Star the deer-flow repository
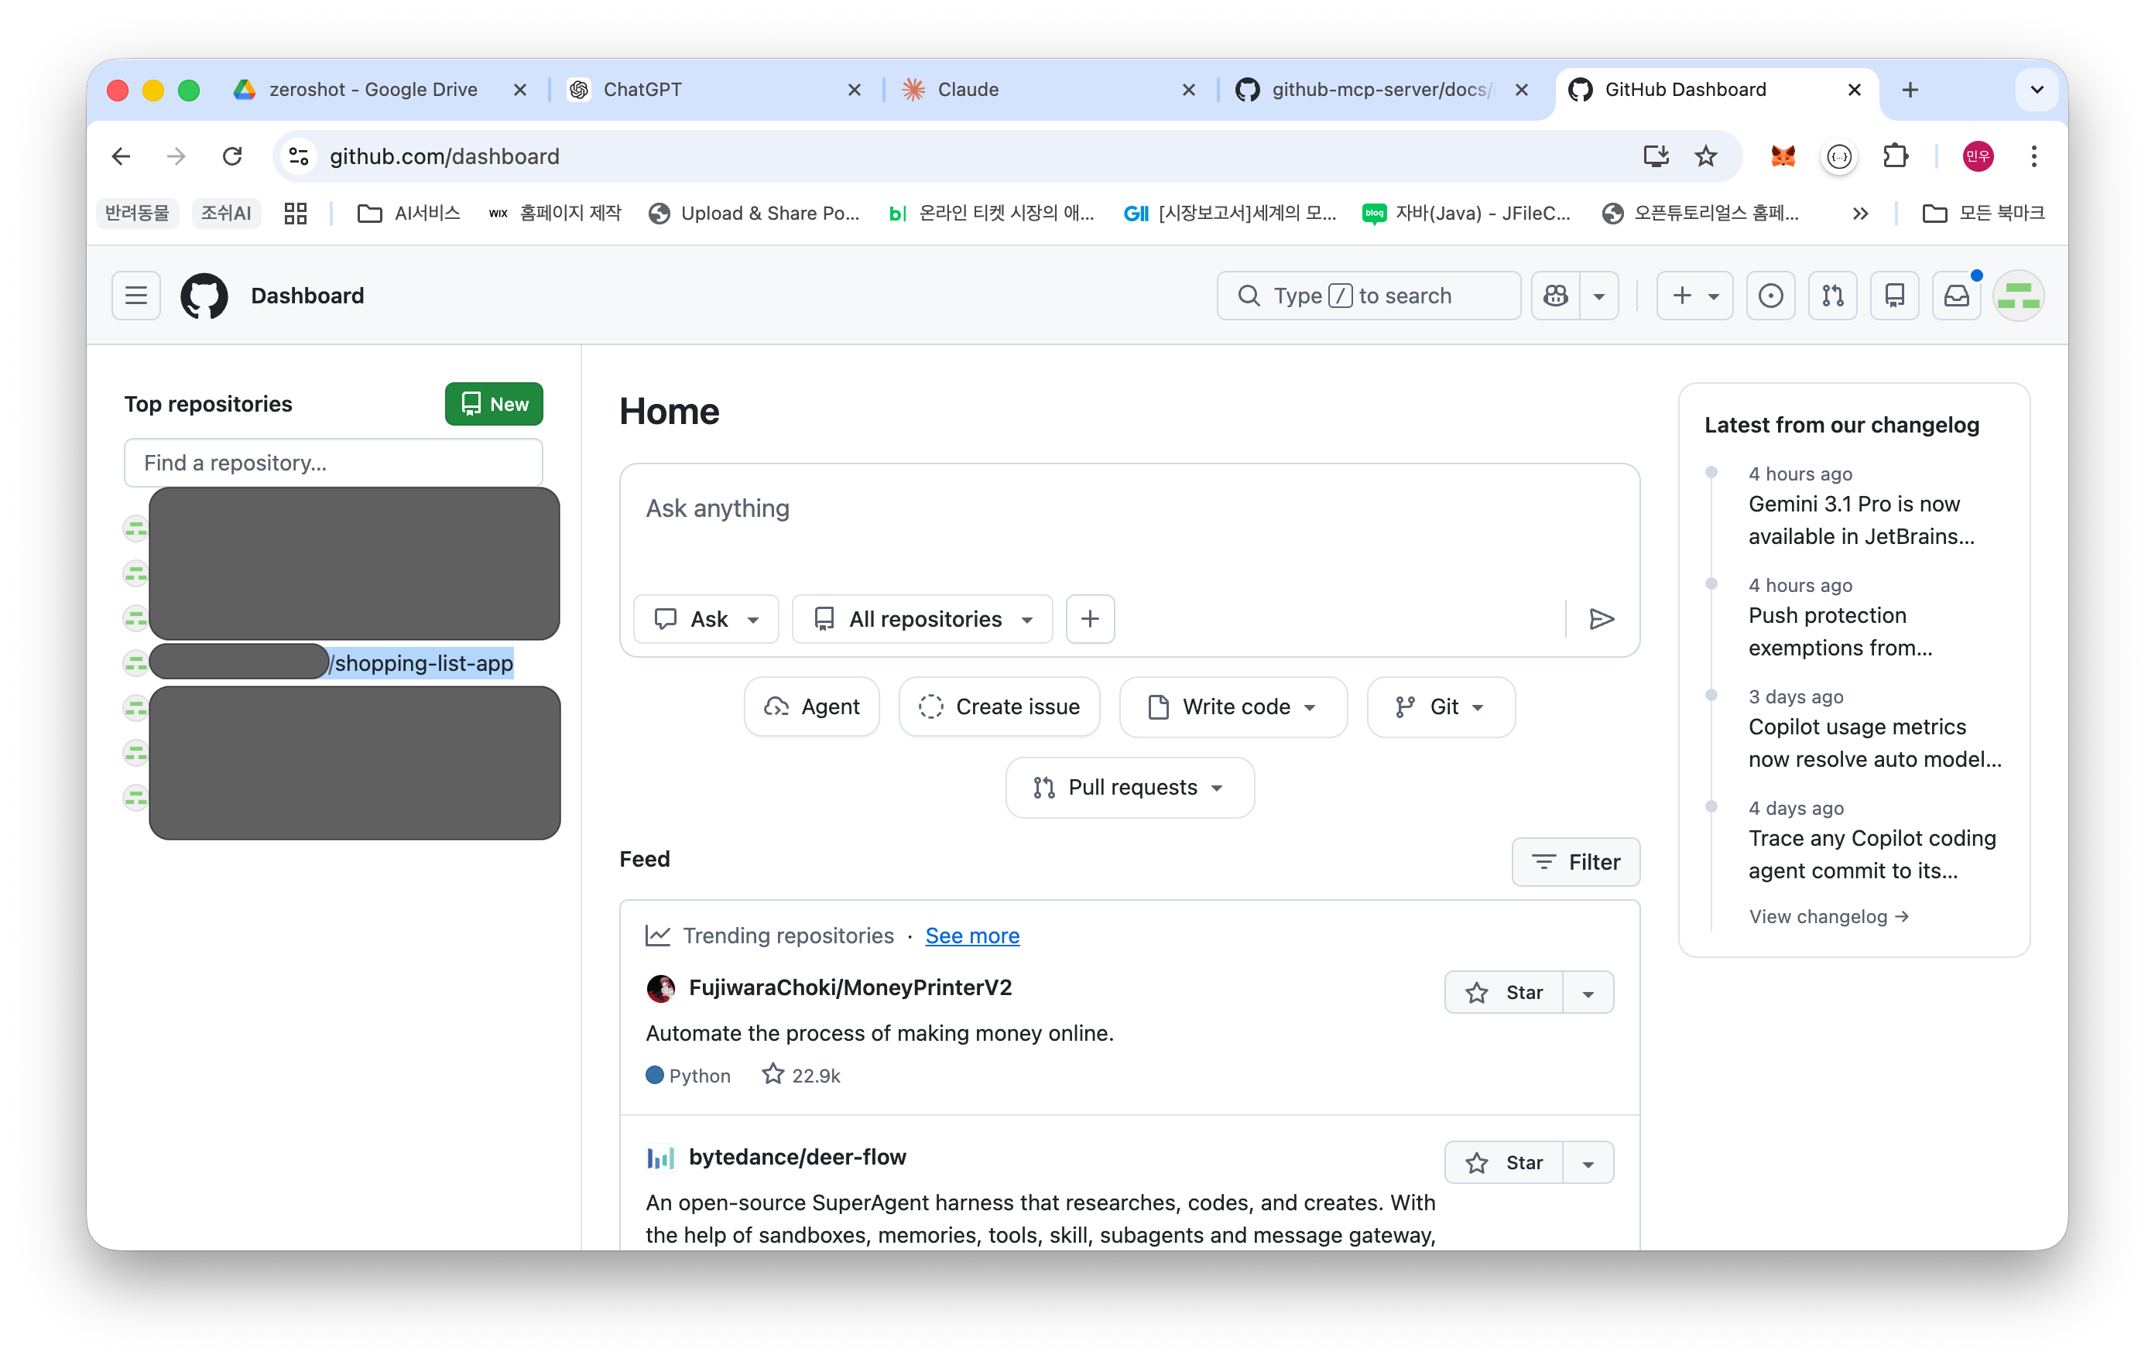This screenshot has width=2155, height=1365. click(1504, 1162)
